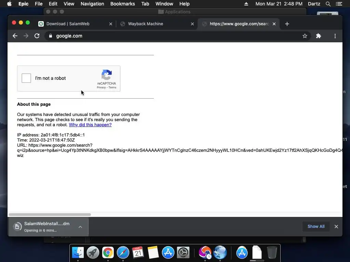Open the blank document icon in dock
The width and height of the screenshot is (350, 262).
257,253
